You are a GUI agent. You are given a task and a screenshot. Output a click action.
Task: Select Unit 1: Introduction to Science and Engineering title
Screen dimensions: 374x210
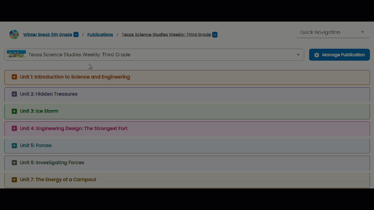coord(75,77)
